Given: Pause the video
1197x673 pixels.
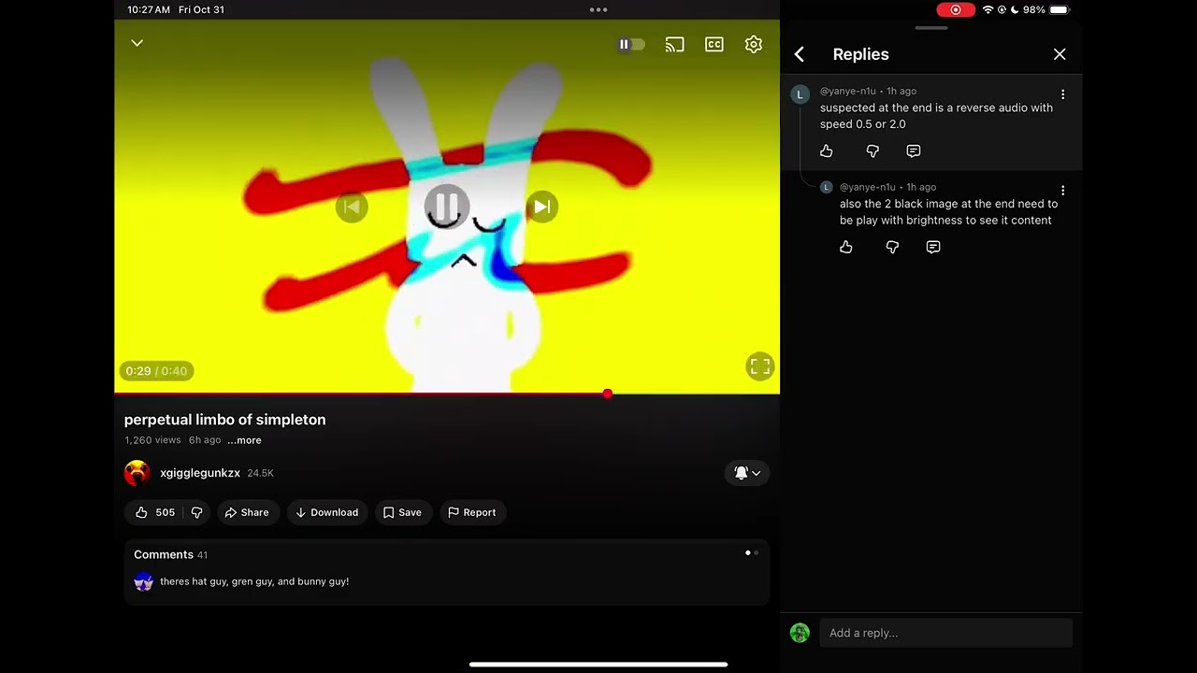Looking at the screenshot, I should (446, 206).
